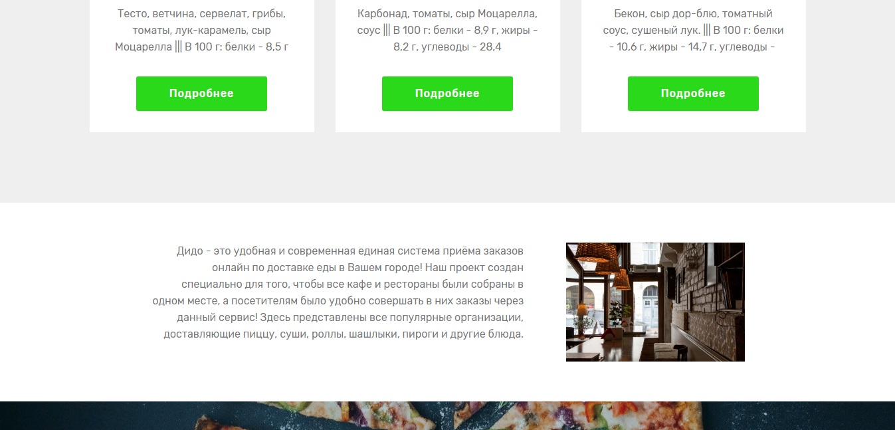Open Подробнее for the bacon dor-blue pizza
This screenshot has height=430, width=895.
[693, 94]
